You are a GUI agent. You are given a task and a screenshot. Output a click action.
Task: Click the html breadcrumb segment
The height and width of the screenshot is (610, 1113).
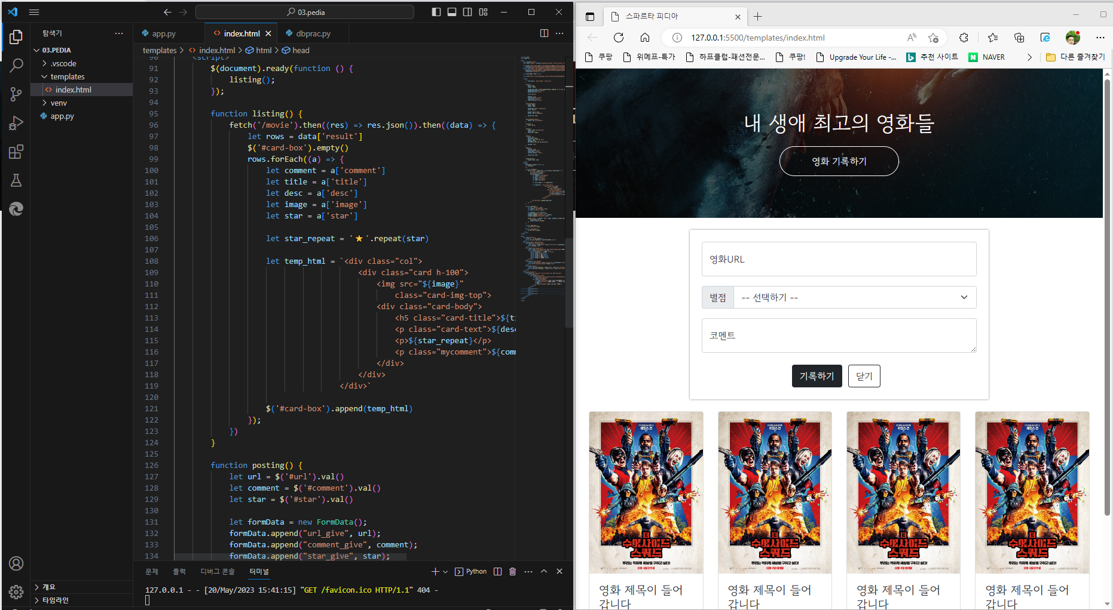coord(259,51)
